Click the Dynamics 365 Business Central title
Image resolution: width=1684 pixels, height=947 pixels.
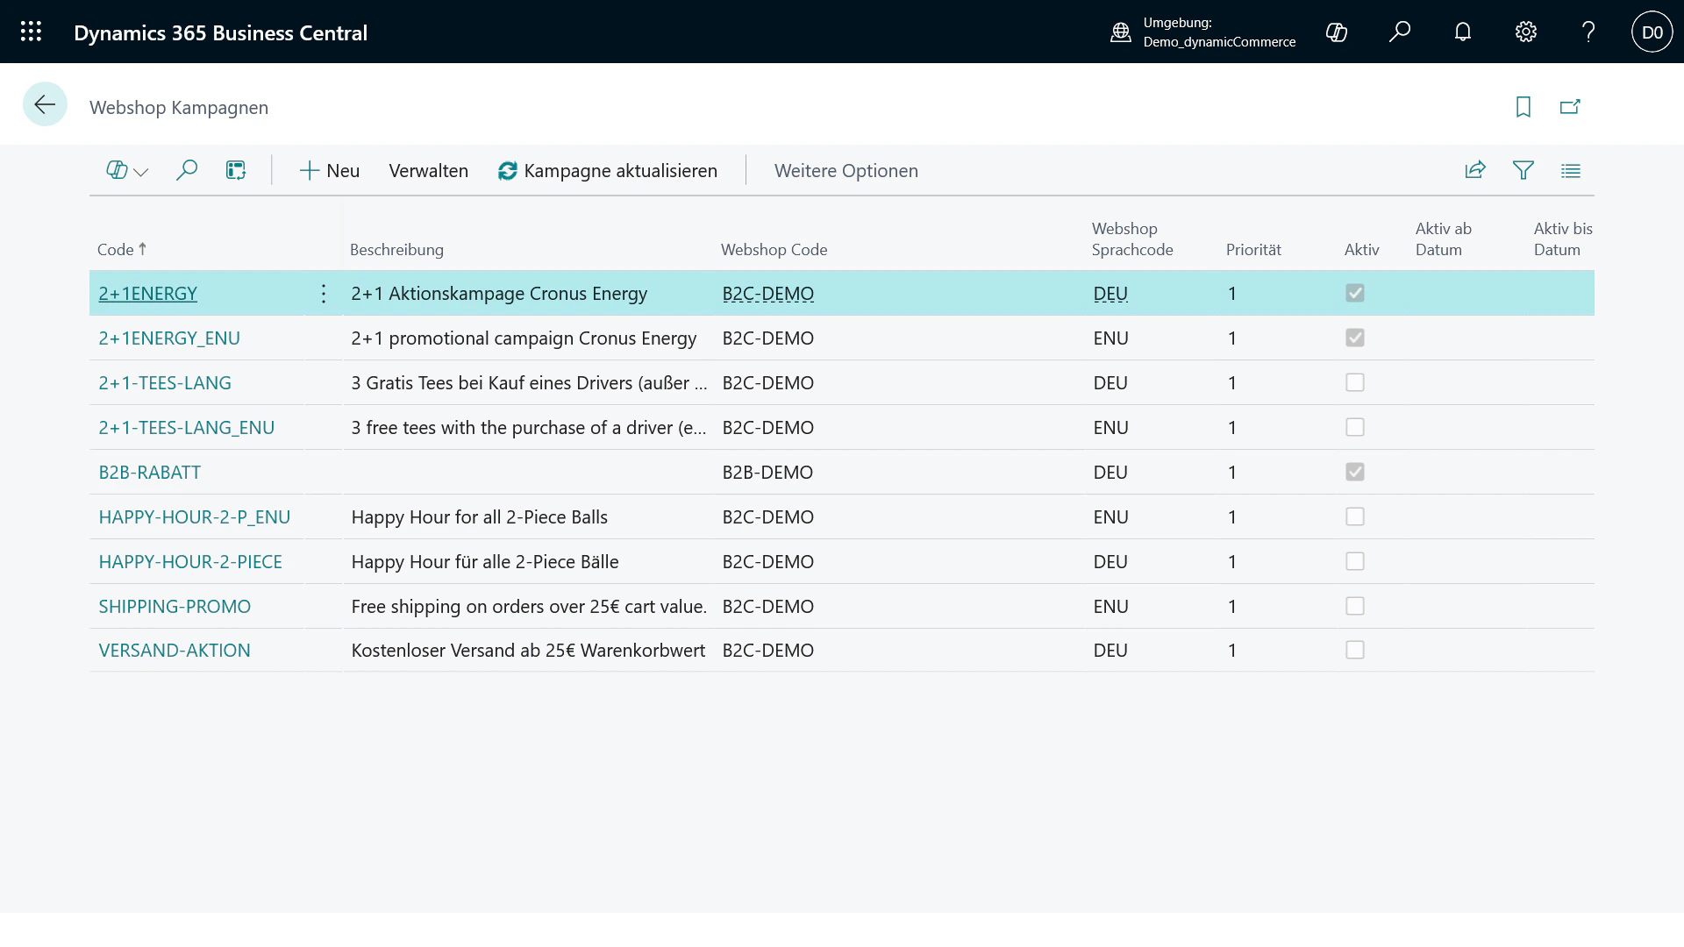point(220,32)
